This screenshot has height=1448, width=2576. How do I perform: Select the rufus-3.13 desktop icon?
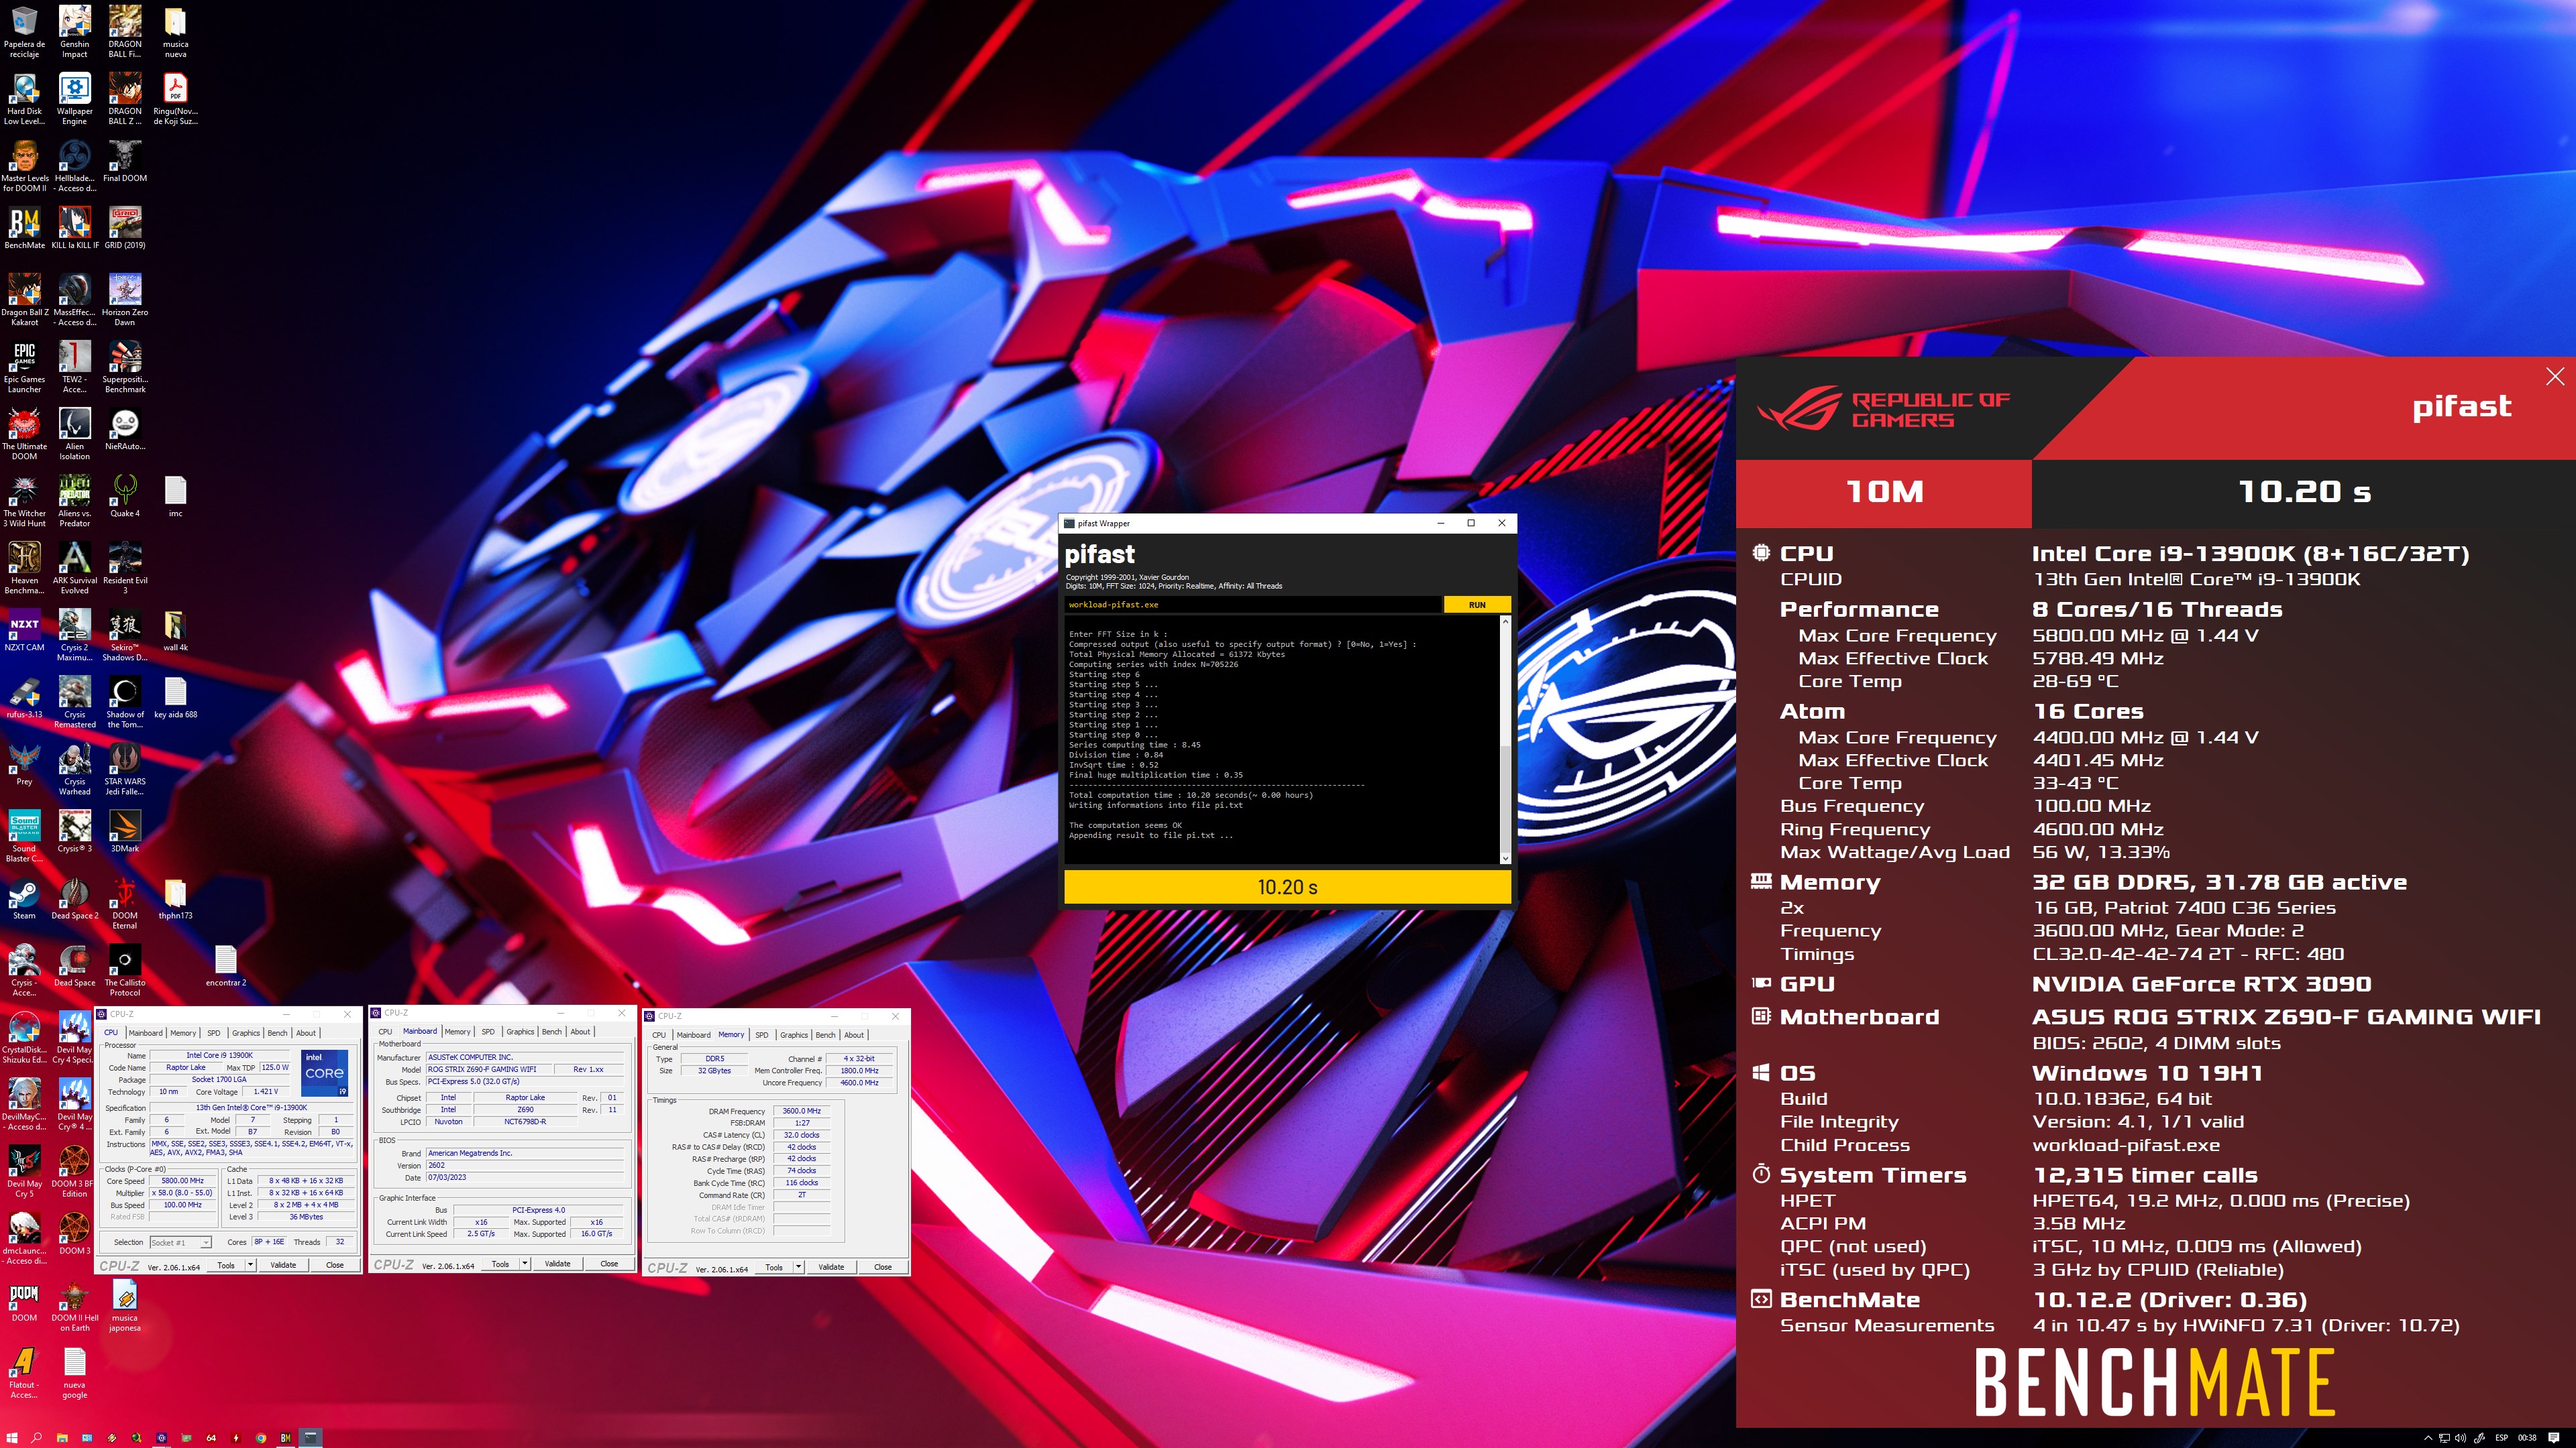click(x=24, y=697)
